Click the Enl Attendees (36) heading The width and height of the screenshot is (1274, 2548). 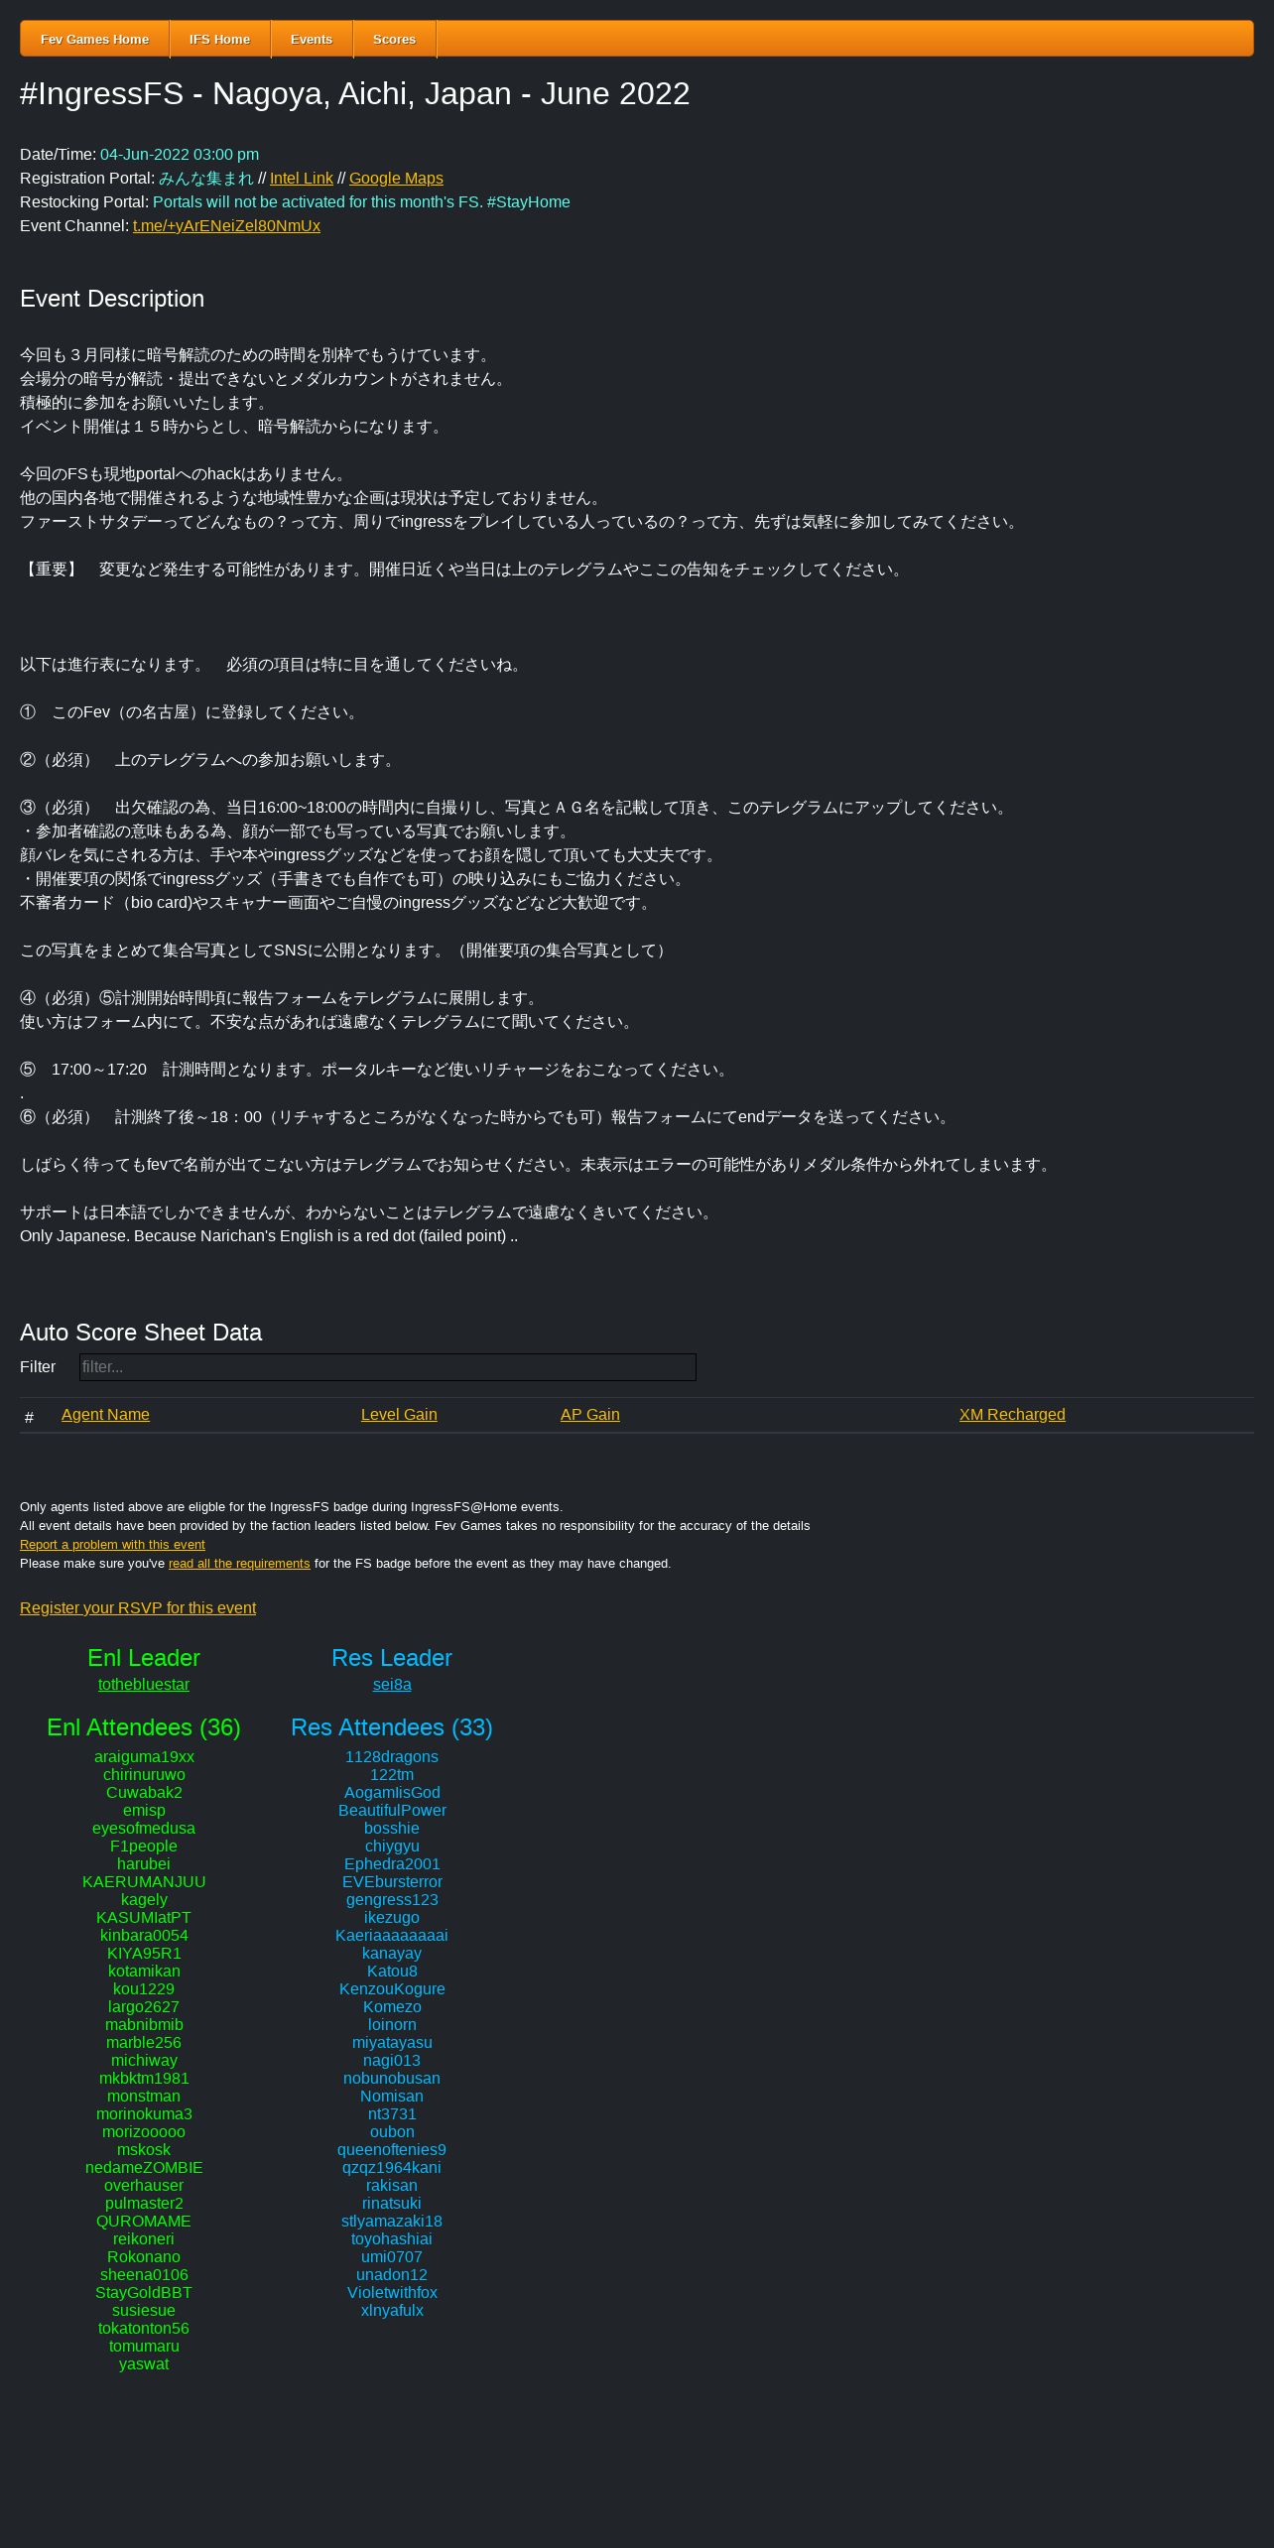(144, 1728)
